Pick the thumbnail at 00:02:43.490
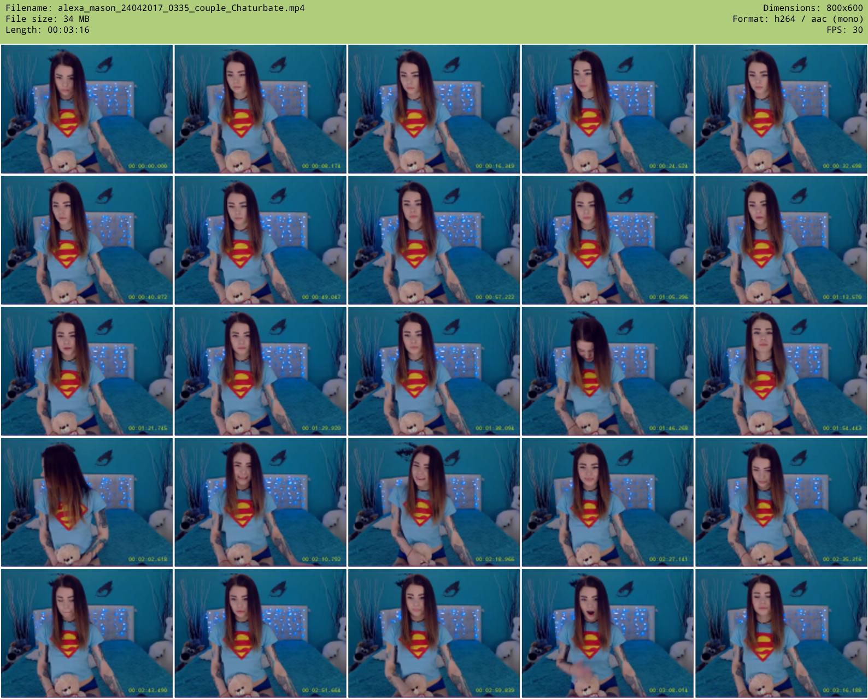This screenshot has width=868, height=699. tap(87, 633)
